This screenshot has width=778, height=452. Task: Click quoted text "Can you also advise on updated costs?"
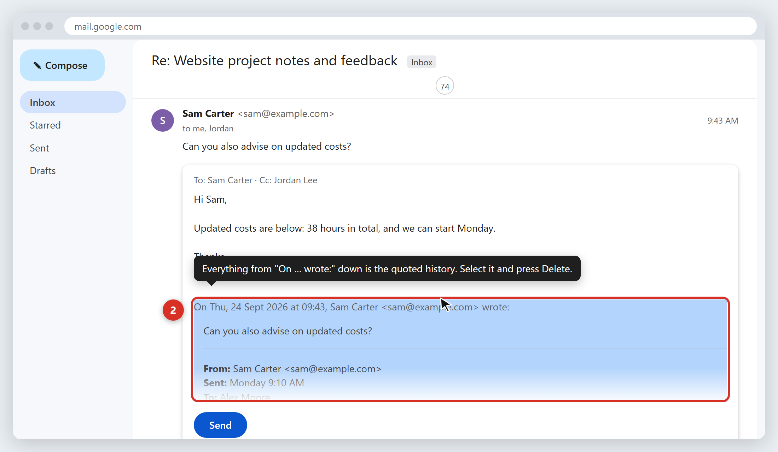(288, 331)
